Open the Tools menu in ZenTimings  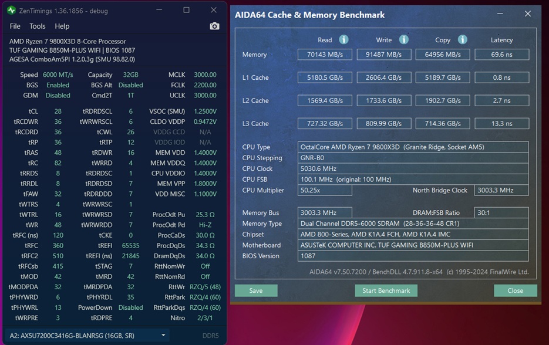[37, 26]
